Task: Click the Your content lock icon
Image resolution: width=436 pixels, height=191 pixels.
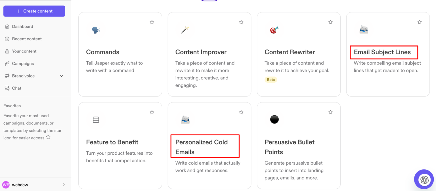Action: 7,51
